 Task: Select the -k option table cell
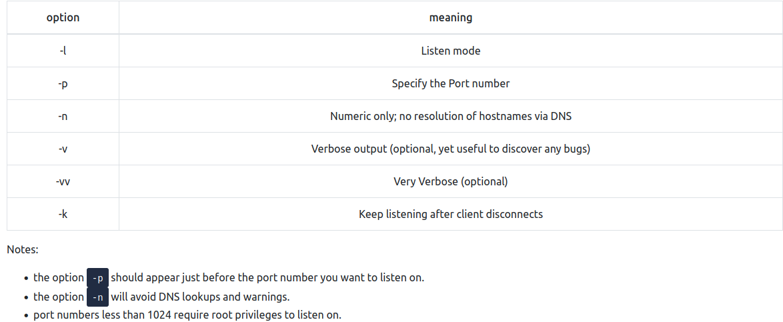pyautogui.click(x=63, y=214)
